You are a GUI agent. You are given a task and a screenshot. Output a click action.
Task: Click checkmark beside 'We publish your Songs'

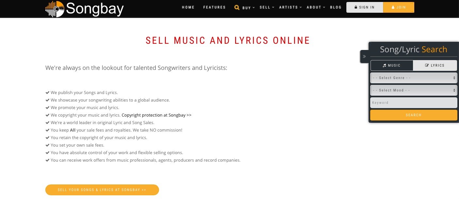(47, 92)
